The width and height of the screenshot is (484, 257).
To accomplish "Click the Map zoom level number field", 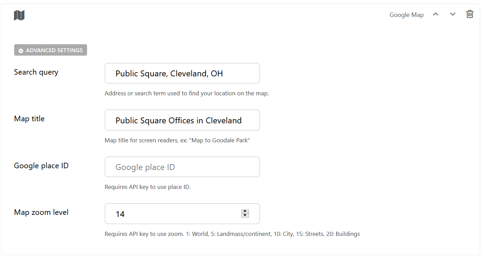I will click(x=173, y=214).
